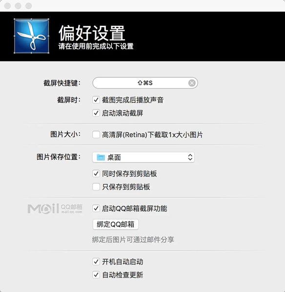
Task: Click the scissors app icon
Action: [31, 36]
